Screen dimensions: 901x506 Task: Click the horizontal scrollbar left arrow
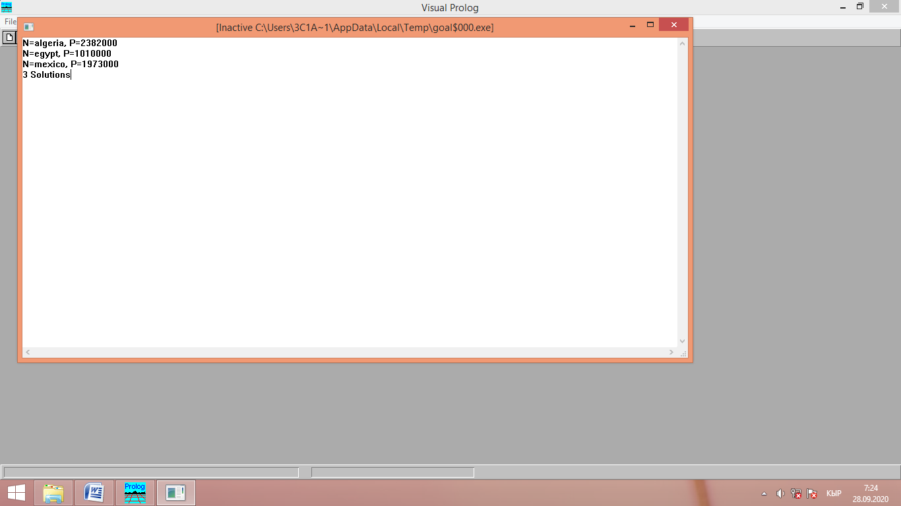click(x=28, y=352)
